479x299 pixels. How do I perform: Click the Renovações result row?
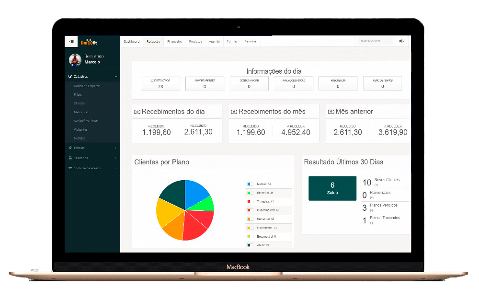[x=386, y=195]
